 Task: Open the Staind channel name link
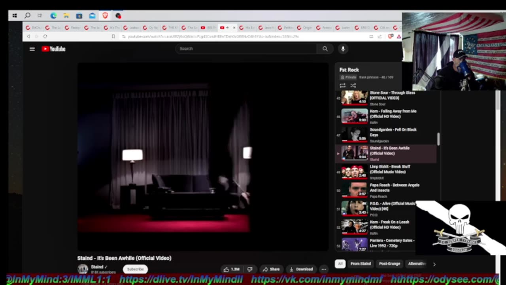pos(97,267)
